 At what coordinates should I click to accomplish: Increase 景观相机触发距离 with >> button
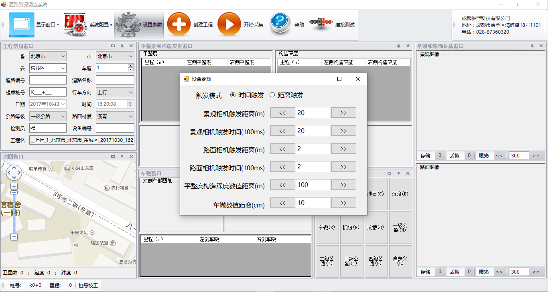[343, 113]
